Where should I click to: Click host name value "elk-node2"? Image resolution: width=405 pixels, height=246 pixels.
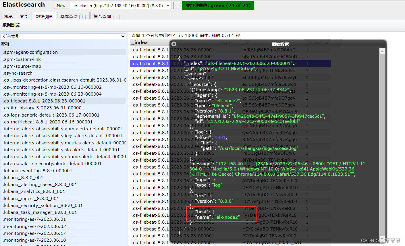[227, 217]
